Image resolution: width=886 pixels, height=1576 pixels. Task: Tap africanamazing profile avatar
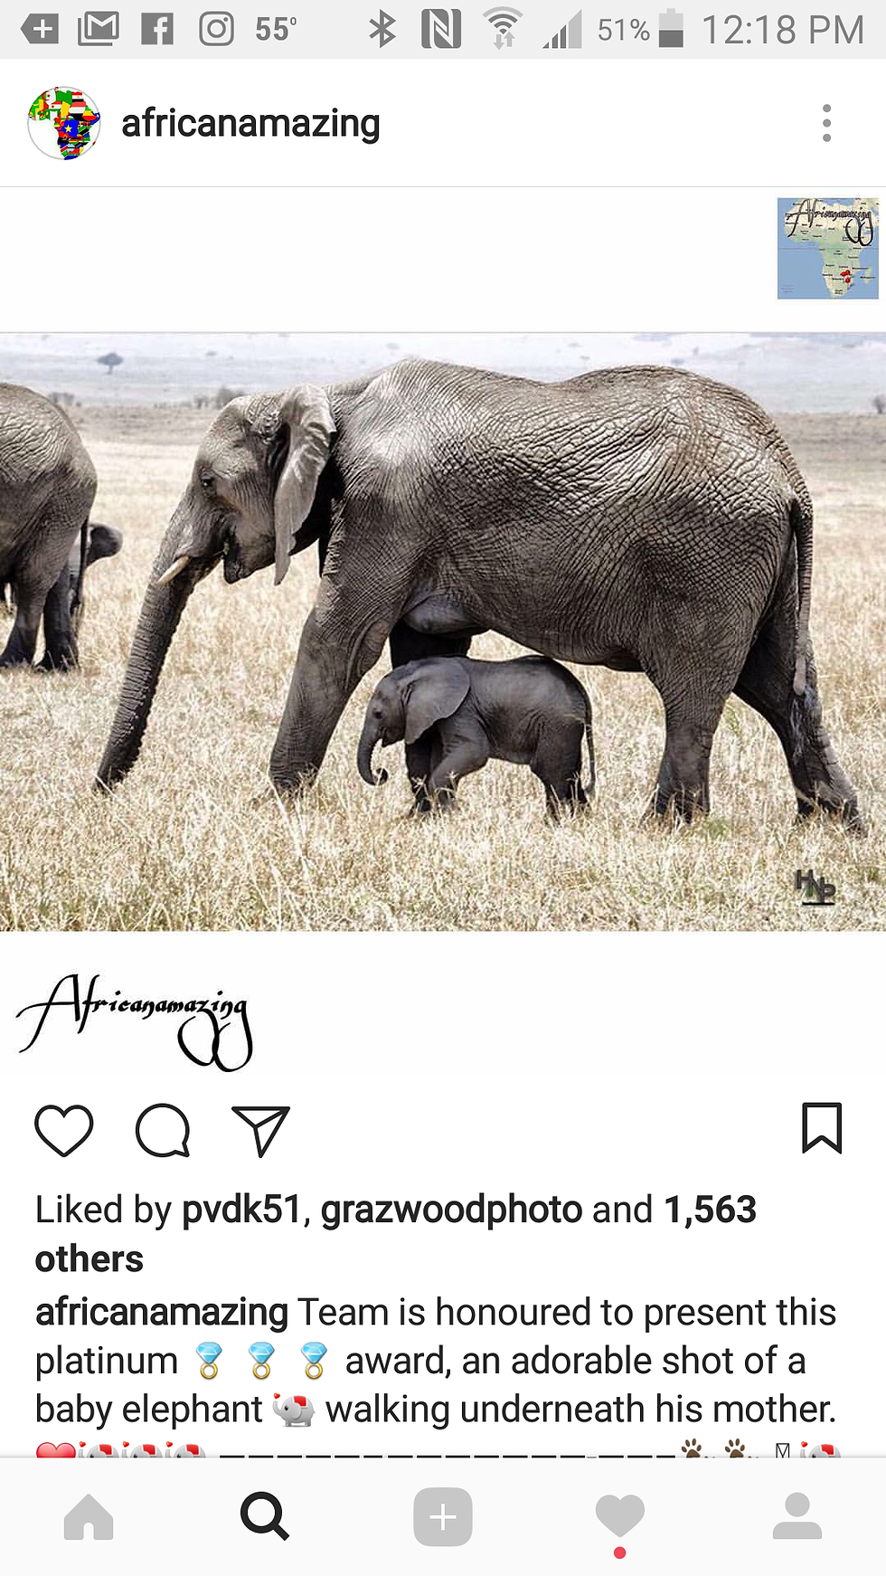[x=64, y=123]
